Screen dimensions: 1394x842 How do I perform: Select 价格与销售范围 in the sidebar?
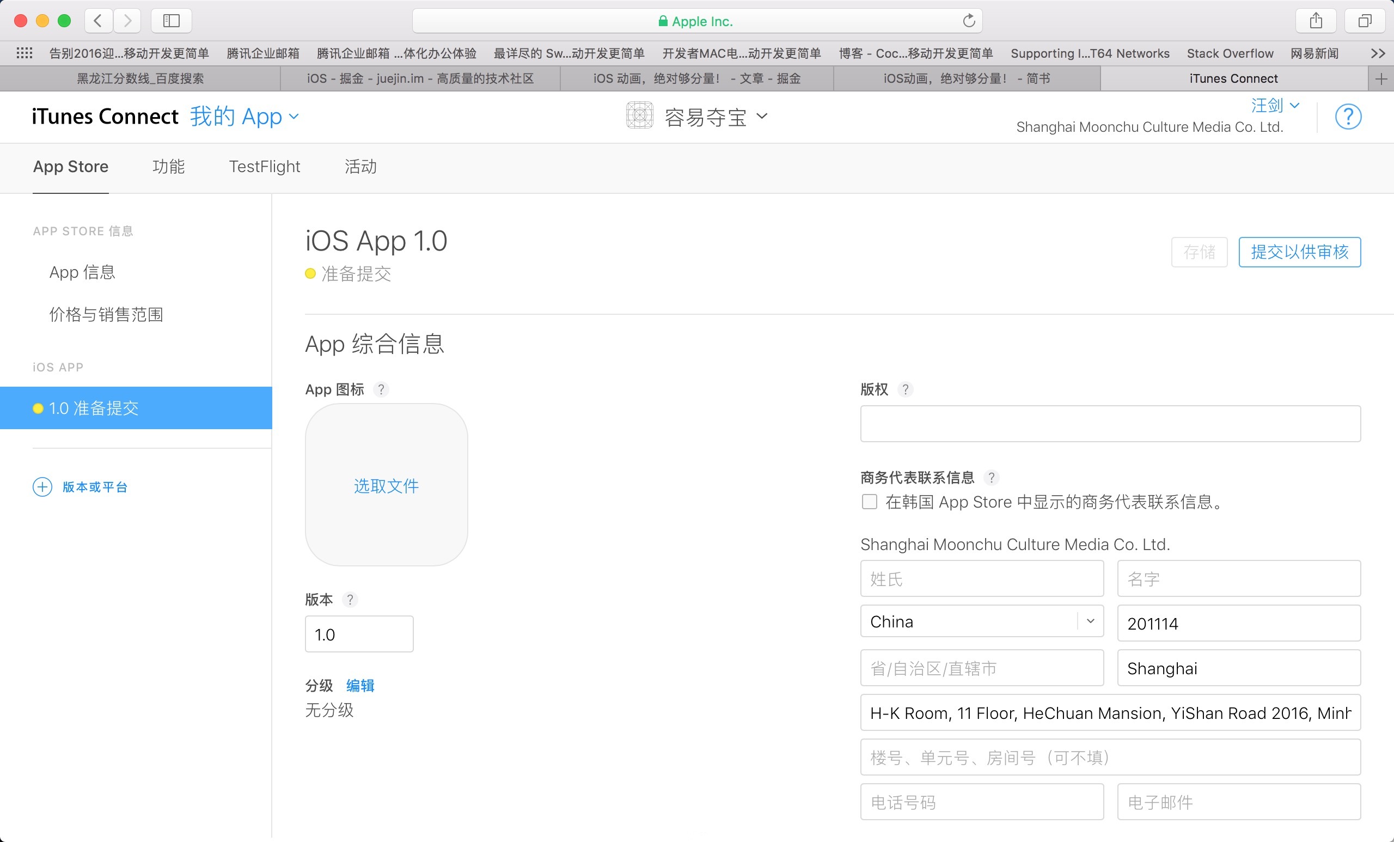pos(106,315)
